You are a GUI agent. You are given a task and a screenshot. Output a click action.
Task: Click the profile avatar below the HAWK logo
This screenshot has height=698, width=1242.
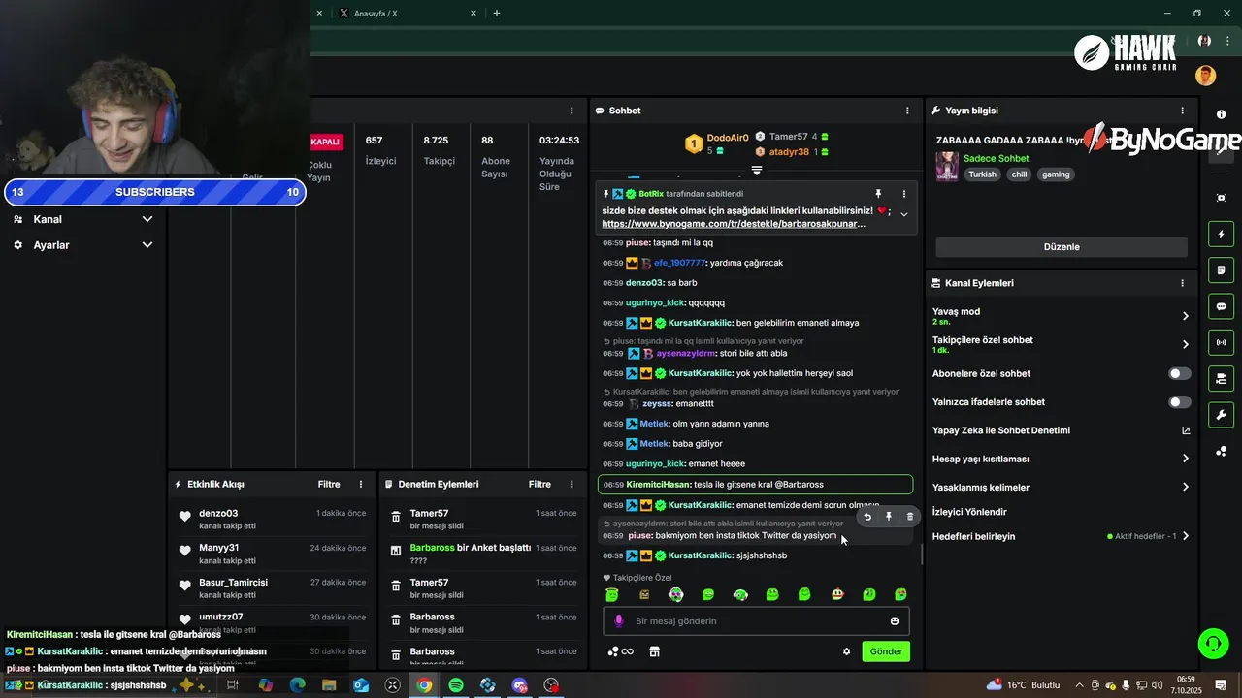click(x=1205, y=76)
